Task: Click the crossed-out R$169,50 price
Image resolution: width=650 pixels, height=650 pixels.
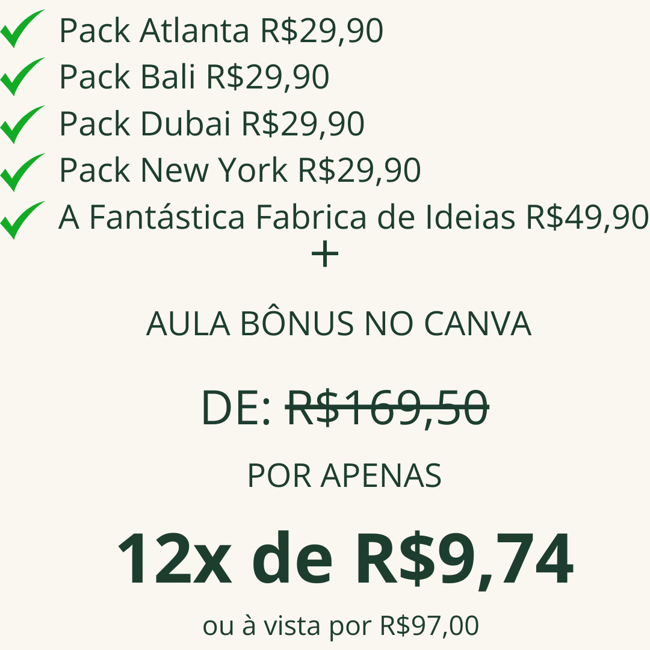Action: pos(387,408)
